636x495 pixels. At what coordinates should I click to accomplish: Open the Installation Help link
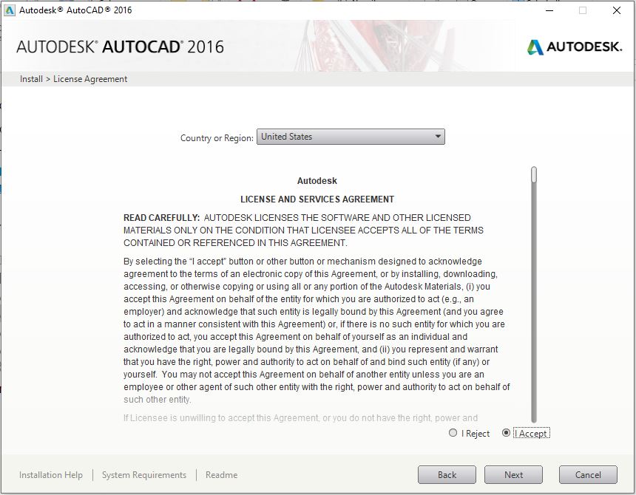click(51, 475)
